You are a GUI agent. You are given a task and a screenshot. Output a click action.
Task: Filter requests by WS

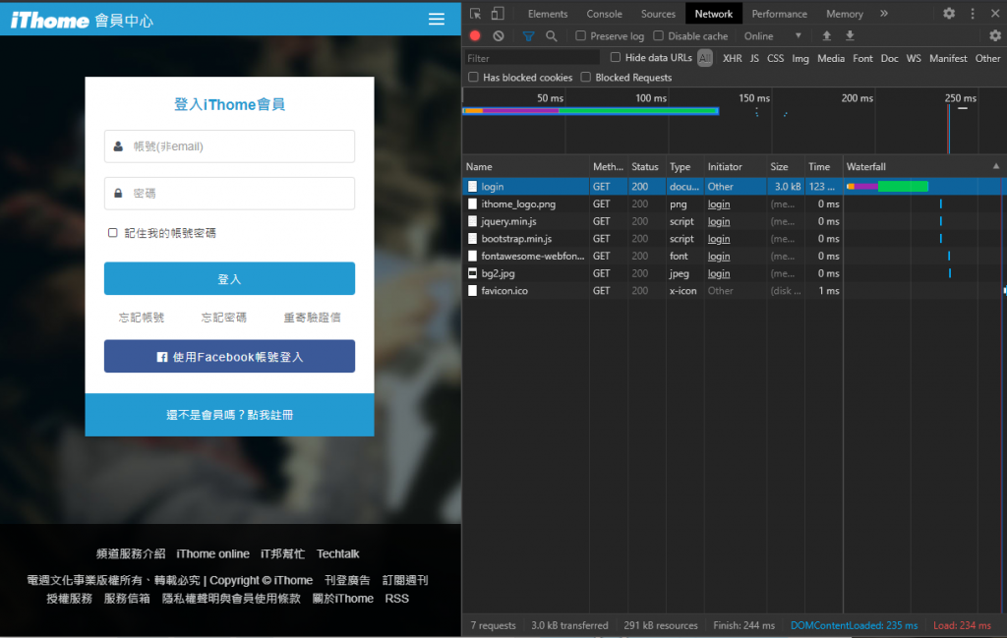[914, 58]
